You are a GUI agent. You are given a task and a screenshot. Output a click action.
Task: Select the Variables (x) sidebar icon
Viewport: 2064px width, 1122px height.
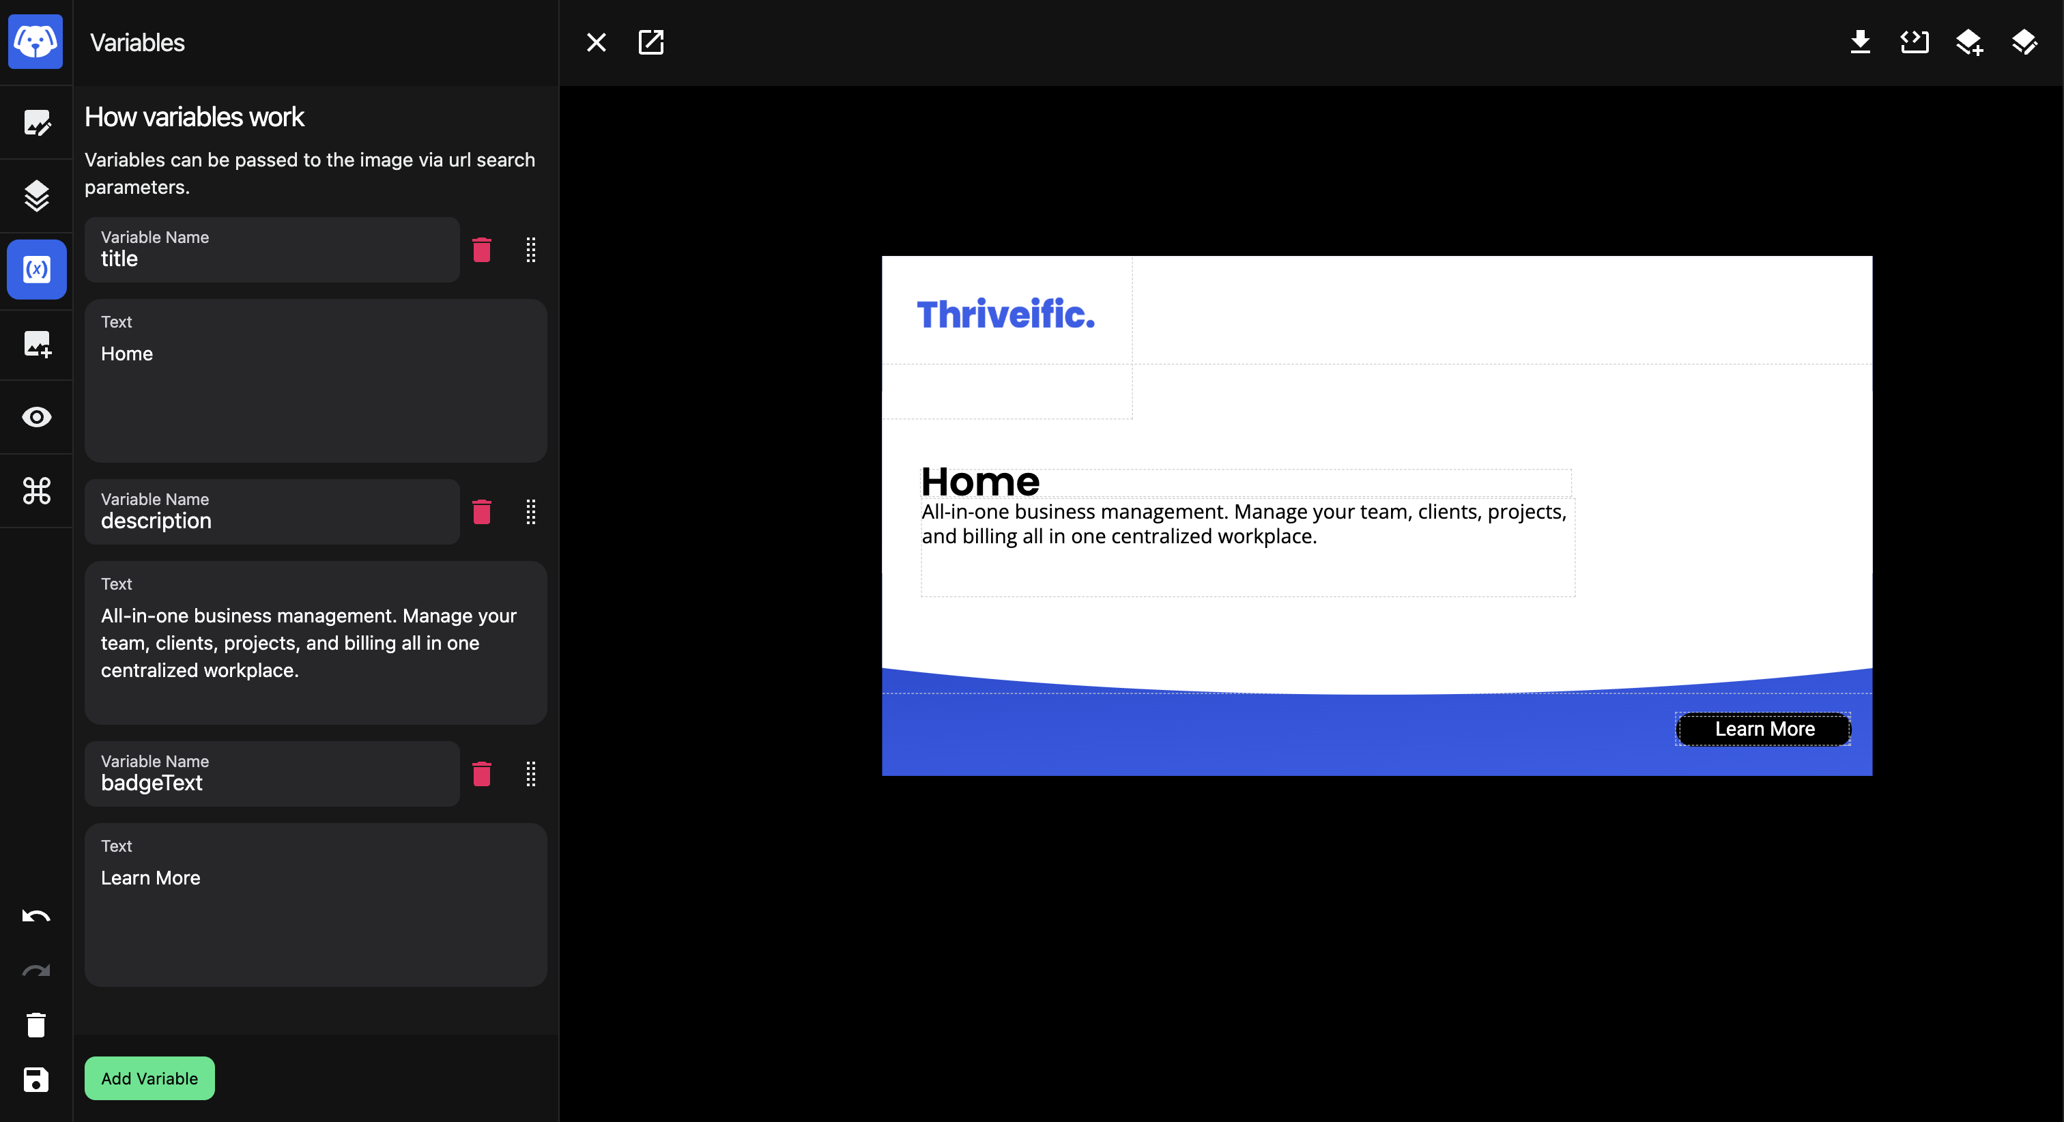coord(36,270)
